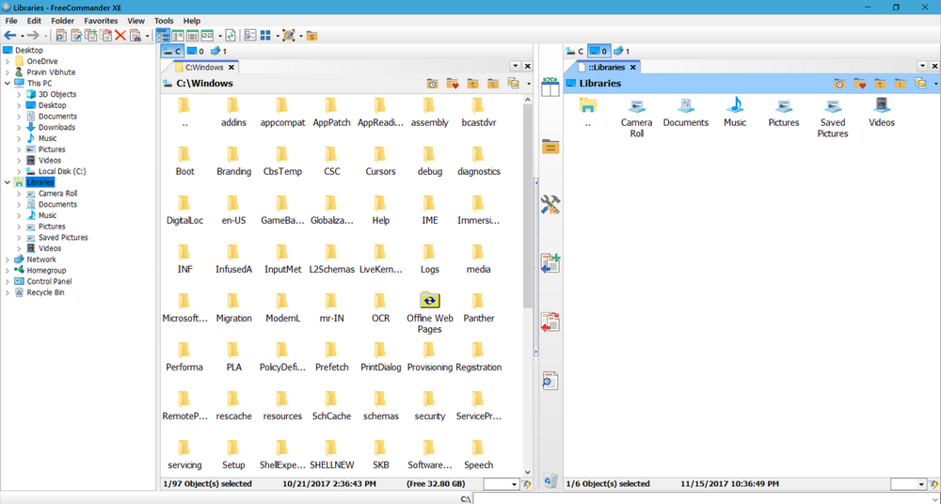Open the file viewer toolbar icon
This screenshot has width=941, height=504.
click(x=61, y=36)
